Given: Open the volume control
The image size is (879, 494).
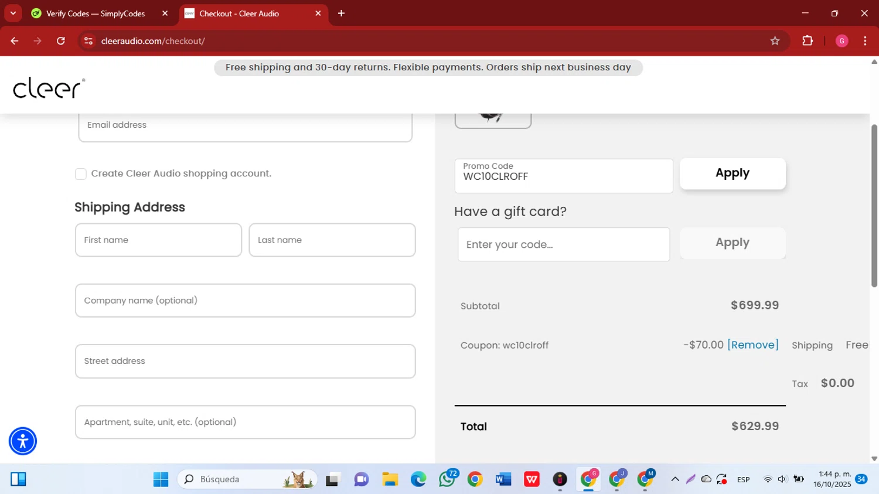Looking at the screenshot, I should 782,479.
